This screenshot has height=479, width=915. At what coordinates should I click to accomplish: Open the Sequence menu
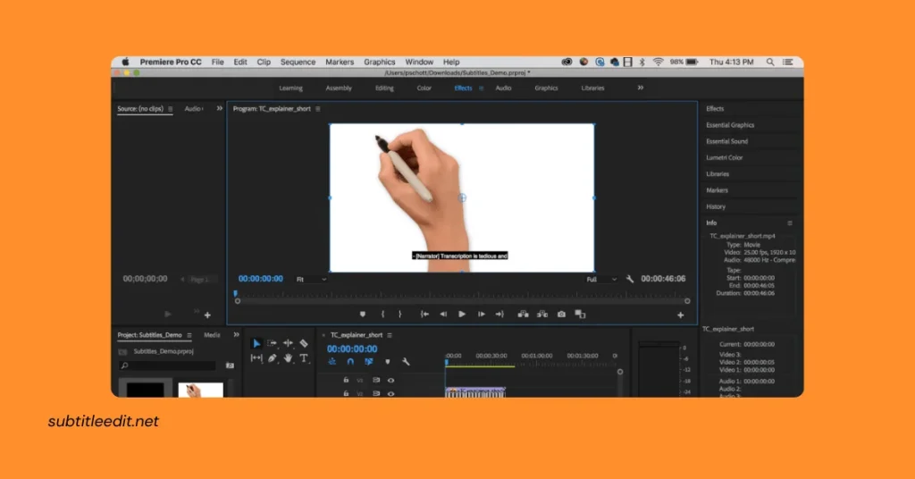(298, 62)
